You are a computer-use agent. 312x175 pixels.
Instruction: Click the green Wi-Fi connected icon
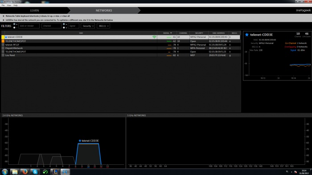[x=154, y=37]
